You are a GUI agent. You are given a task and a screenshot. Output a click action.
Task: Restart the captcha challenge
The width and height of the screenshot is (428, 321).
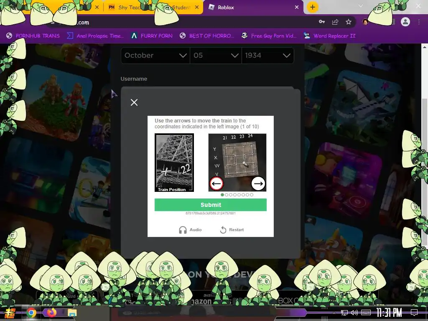232,230
